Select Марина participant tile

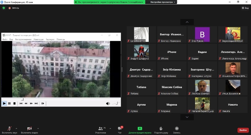(x=172, y=105)
